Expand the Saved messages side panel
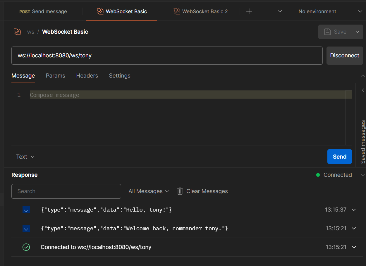This screenshot has height=266, width=366. click(363, 90)
